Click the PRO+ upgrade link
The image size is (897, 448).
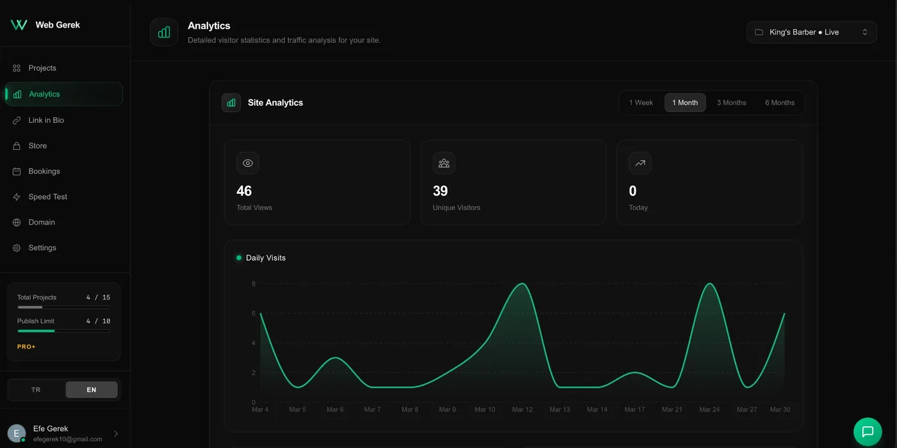click(26, 346)
